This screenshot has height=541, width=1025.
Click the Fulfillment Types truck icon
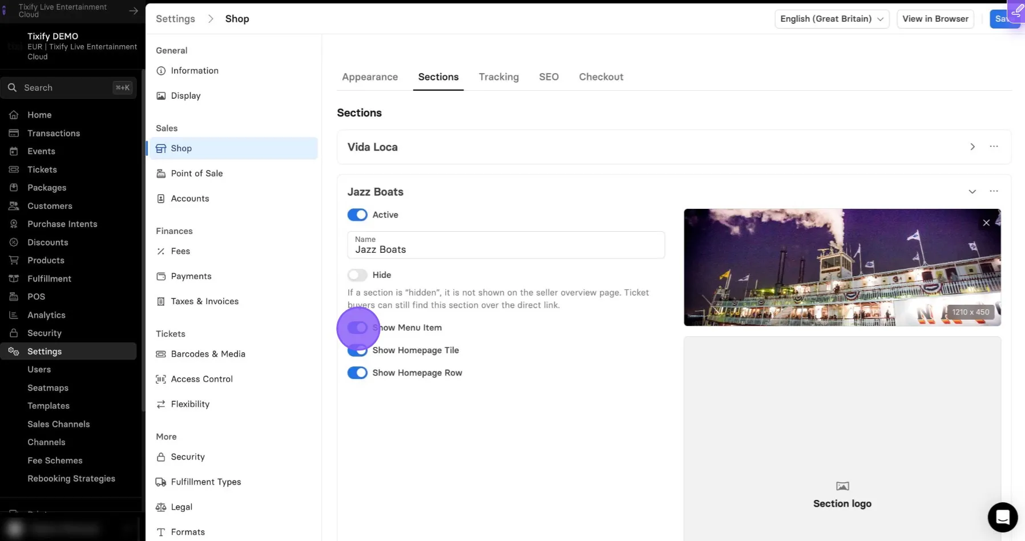pos(161,482)
